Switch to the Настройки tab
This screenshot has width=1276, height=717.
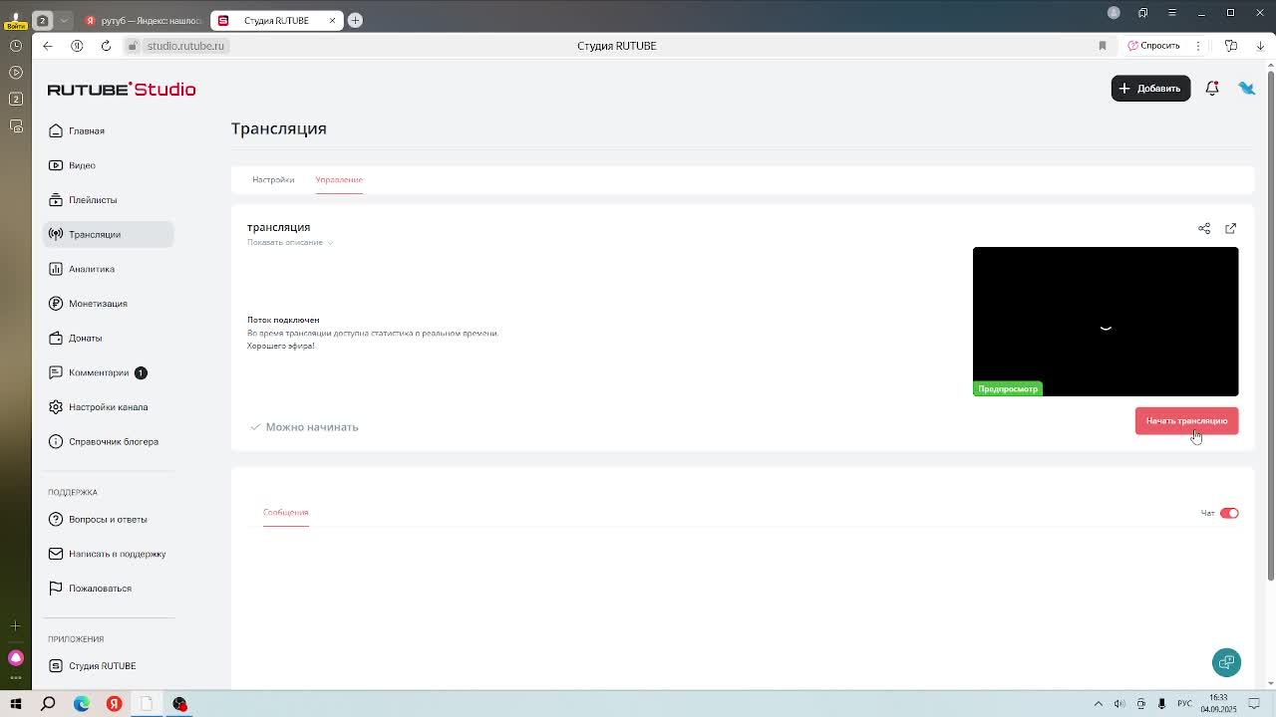coord(273,180)
